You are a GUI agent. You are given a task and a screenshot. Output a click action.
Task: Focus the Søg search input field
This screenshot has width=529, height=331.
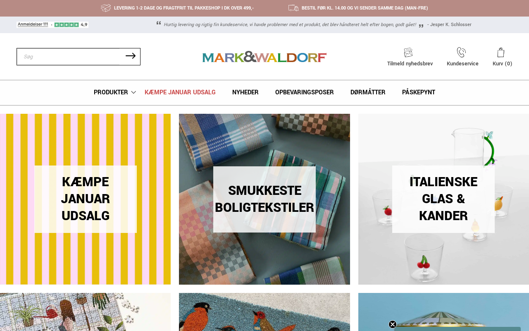(x=70, y=57)
